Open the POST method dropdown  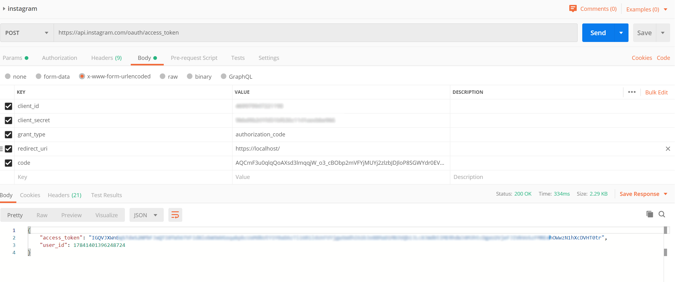pos(27,33)
